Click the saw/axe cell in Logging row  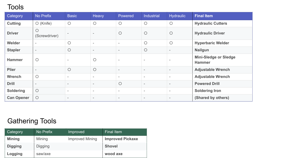[42, 154]
